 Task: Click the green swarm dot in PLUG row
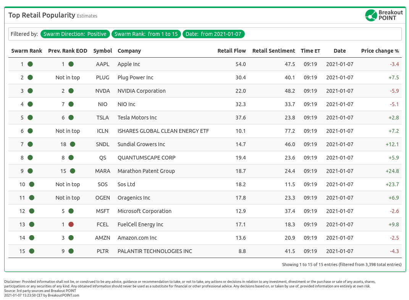[x=30, y=77]
